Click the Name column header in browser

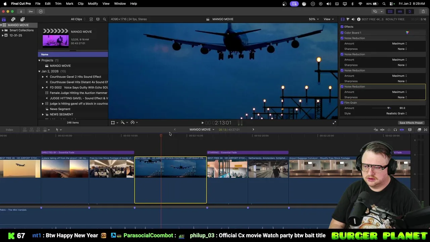[x=73, y=54]
